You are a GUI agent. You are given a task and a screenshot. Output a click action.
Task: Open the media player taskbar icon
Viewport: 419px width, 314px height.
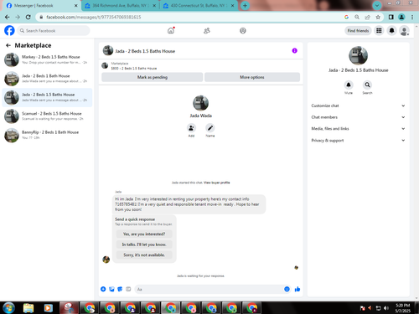click(49, 308)
